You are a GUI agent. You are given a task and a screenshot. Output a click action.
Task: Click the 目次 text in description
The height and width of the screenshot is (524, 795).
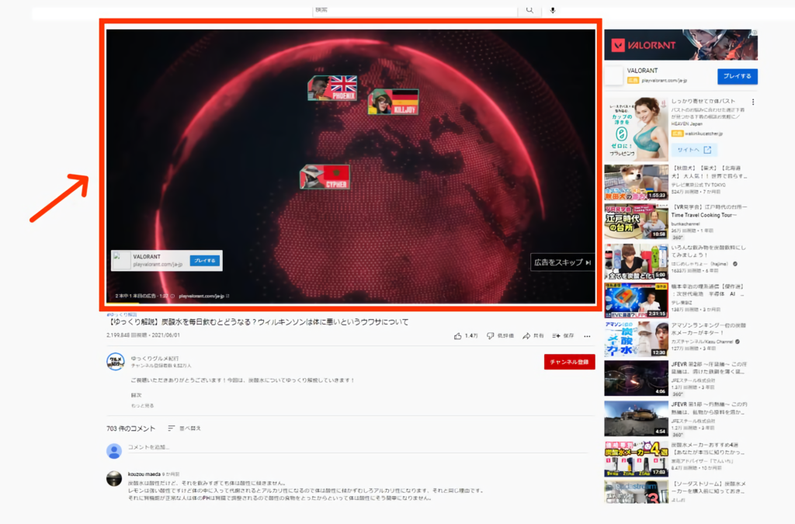click(x=136, y=395)
